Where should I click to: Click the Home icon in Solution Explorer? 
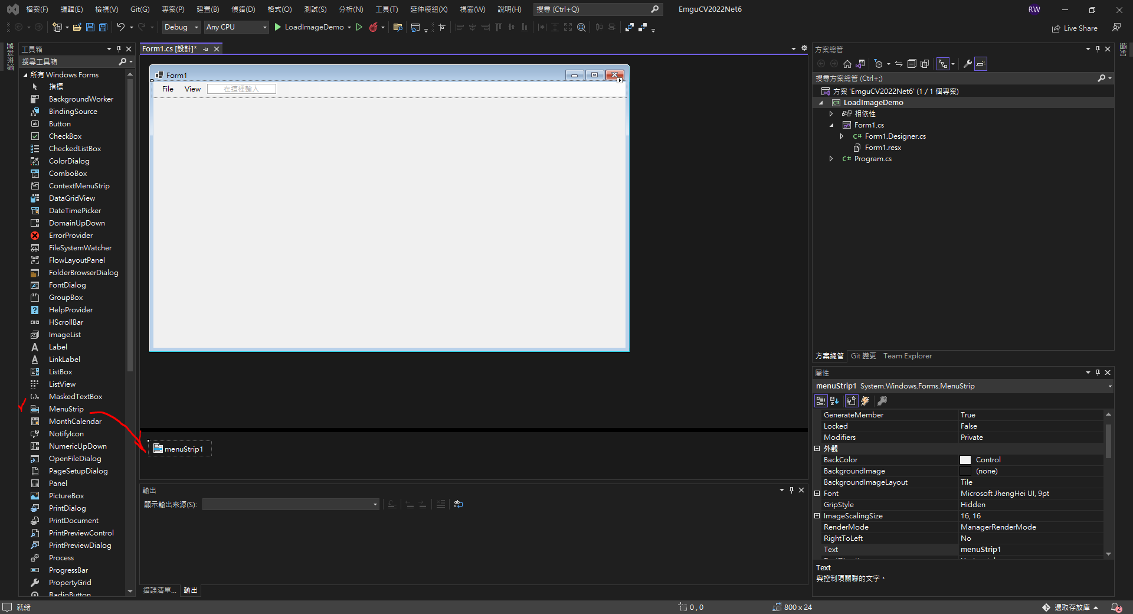pyautogui.click(x=847, y=64)
